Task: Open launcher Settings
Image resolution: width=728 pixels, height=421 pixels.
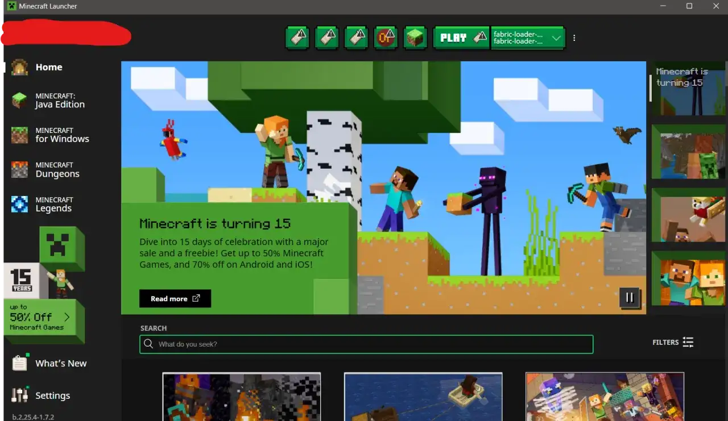Action: click(40, 395)
